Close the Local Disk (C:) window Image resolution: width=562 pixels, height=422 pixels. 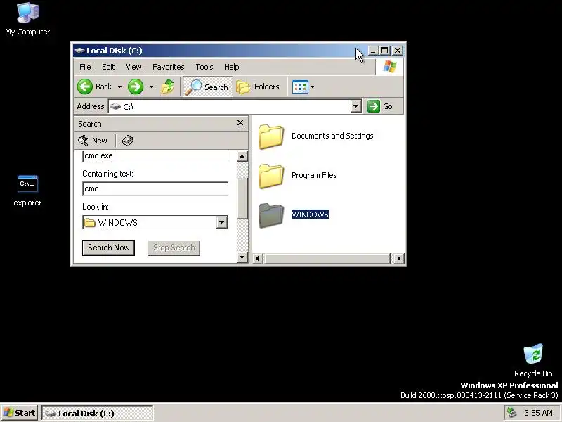pos(398,51)
